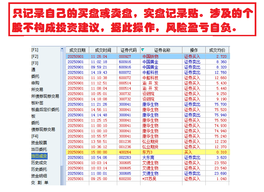Click the *ST苏吴 name cell
The height and width of the screenshot is (192, 264).
click(x=149, y=179)
